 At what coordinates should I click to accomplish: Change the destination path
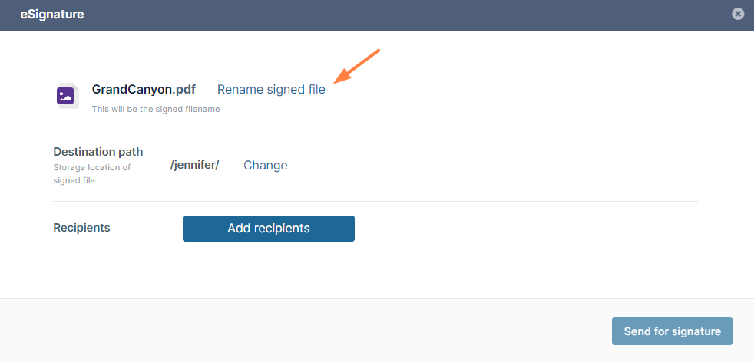coord(266,165)
